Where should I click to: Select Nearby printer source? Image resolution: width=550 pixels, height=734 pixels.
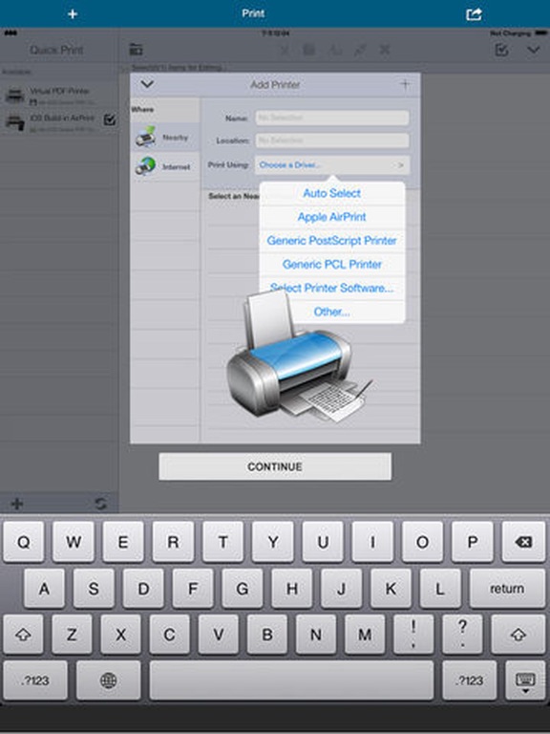[165, 138]
